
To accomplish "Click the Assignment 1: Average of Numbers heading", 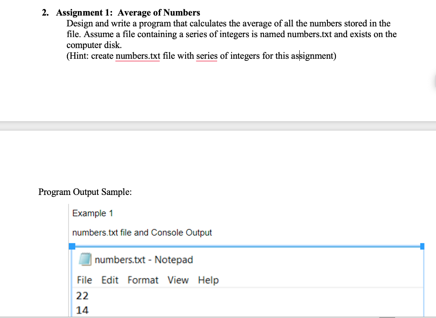I will [x=128, y=12].
